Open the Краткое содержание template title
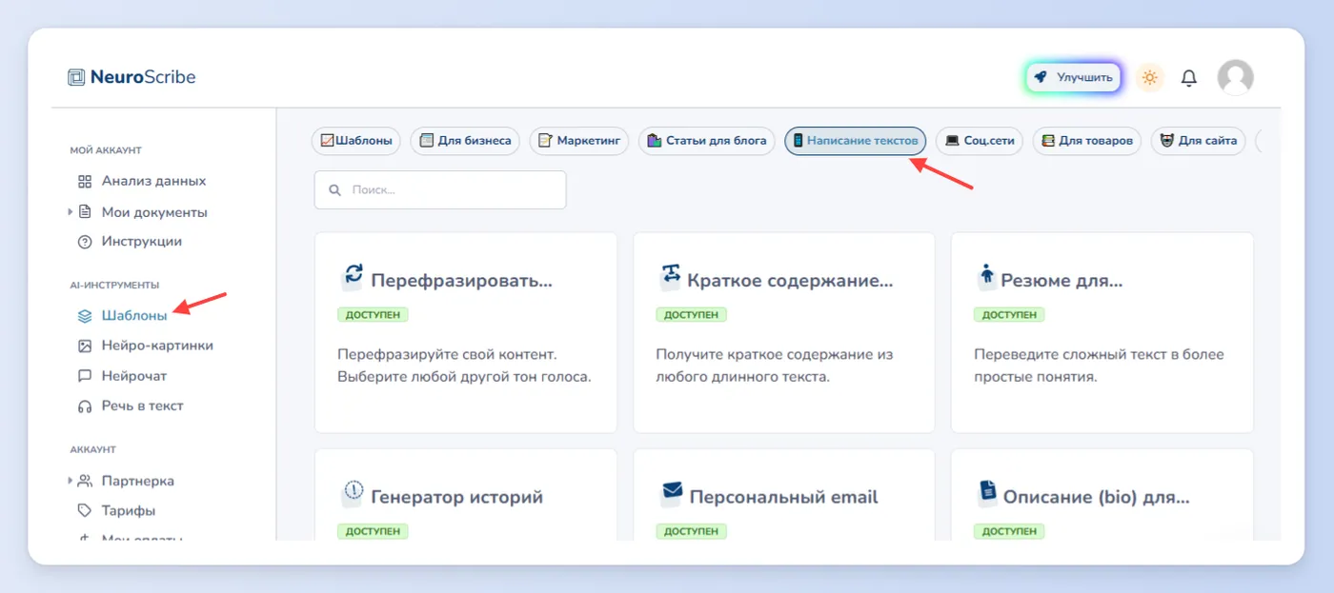 (x=790, y=281)
